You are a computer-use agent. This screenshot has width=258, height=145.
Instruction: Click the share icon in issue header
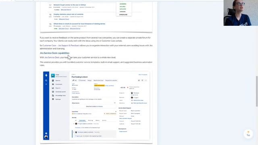[139, 81]
